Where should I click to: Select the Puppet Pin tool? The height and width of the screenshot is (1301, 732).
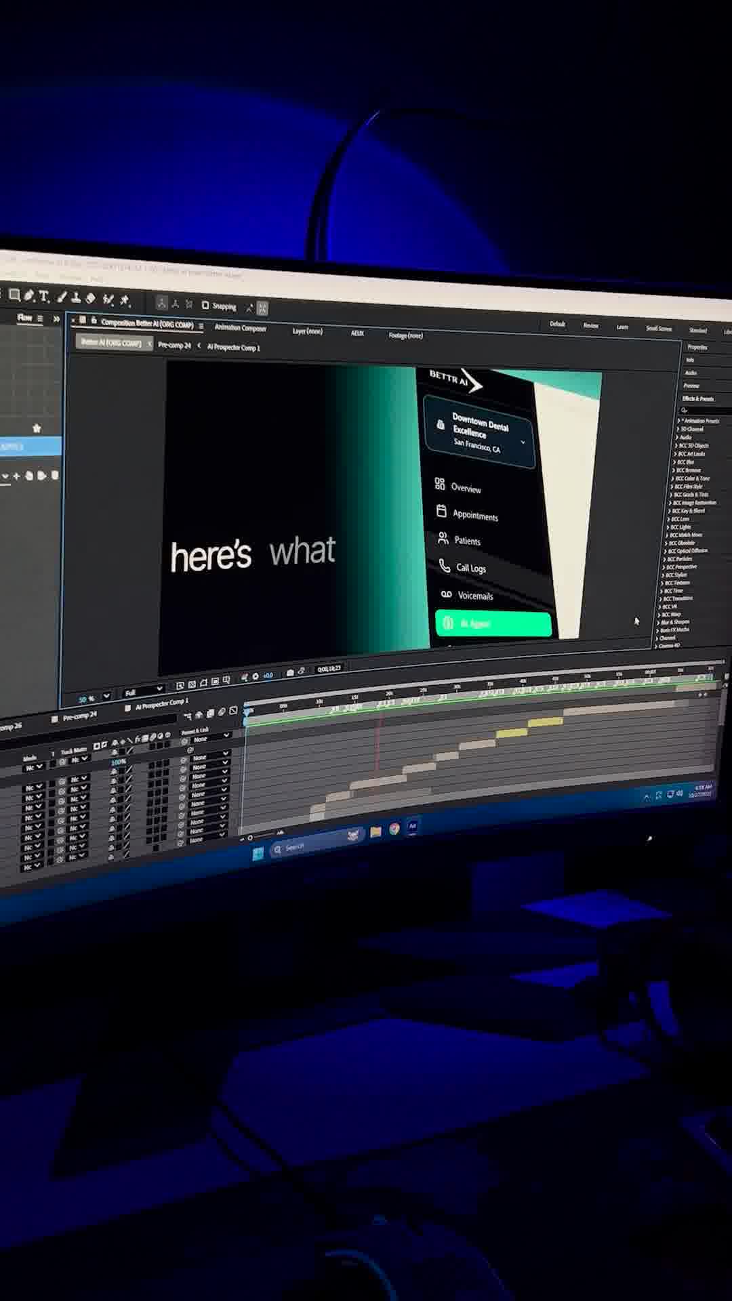click(125, 300)
